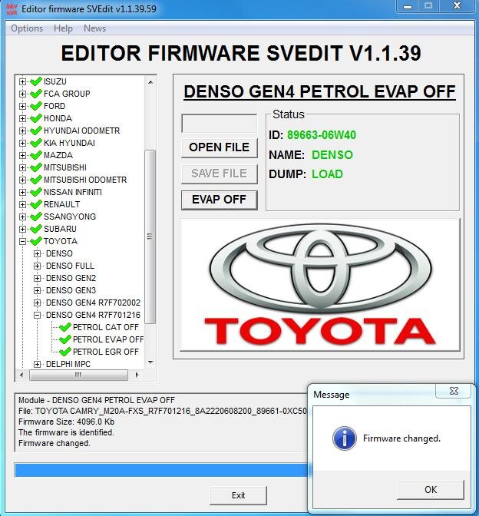Click the EVAP OFF button
This screenshot has height=516, width=479.
pos(219,200)
